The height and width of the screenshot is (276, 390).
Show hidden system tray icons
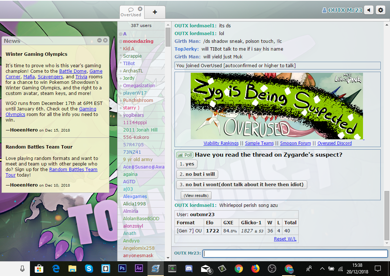[x=322, y=269]
